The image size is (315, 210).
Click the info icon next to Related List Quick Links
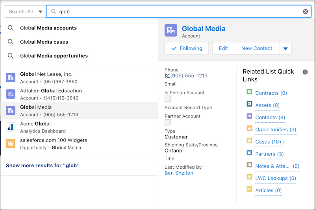point(305,72)
